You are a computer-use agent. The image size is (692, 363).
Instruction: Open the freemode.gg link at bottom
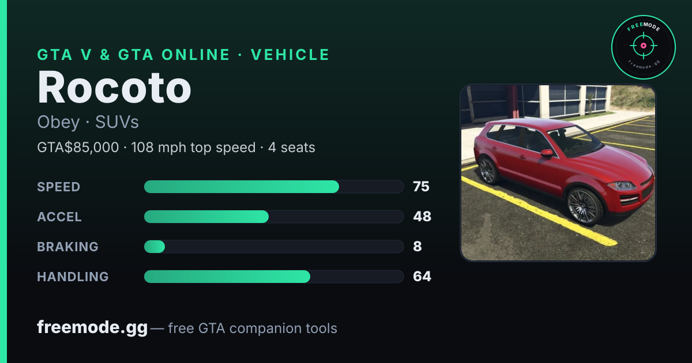(92, 328)
